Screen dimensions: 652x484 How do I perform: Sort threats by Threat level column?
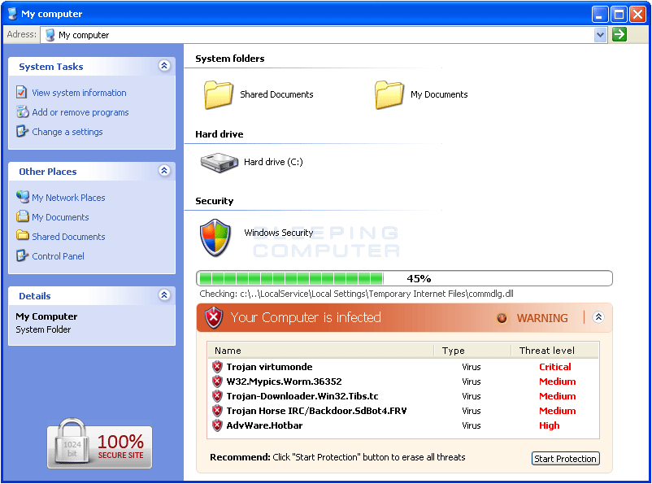click(x=553, y=351)
